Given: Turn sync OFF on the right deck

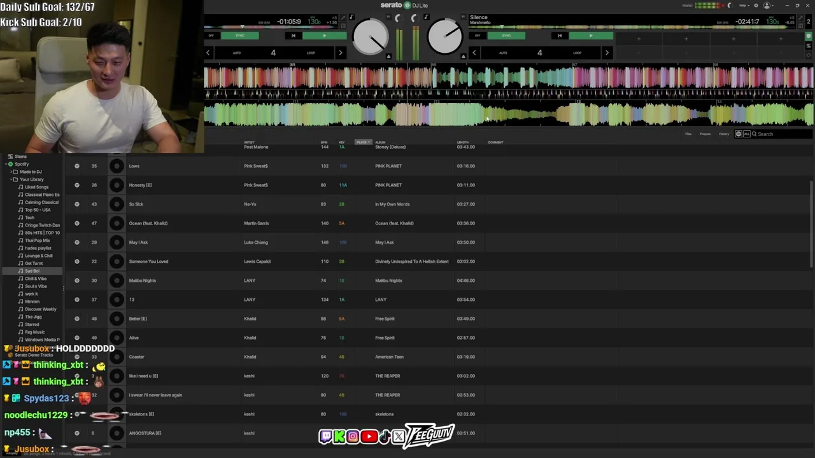Looking at the screenshot, I should click(478, 36).
